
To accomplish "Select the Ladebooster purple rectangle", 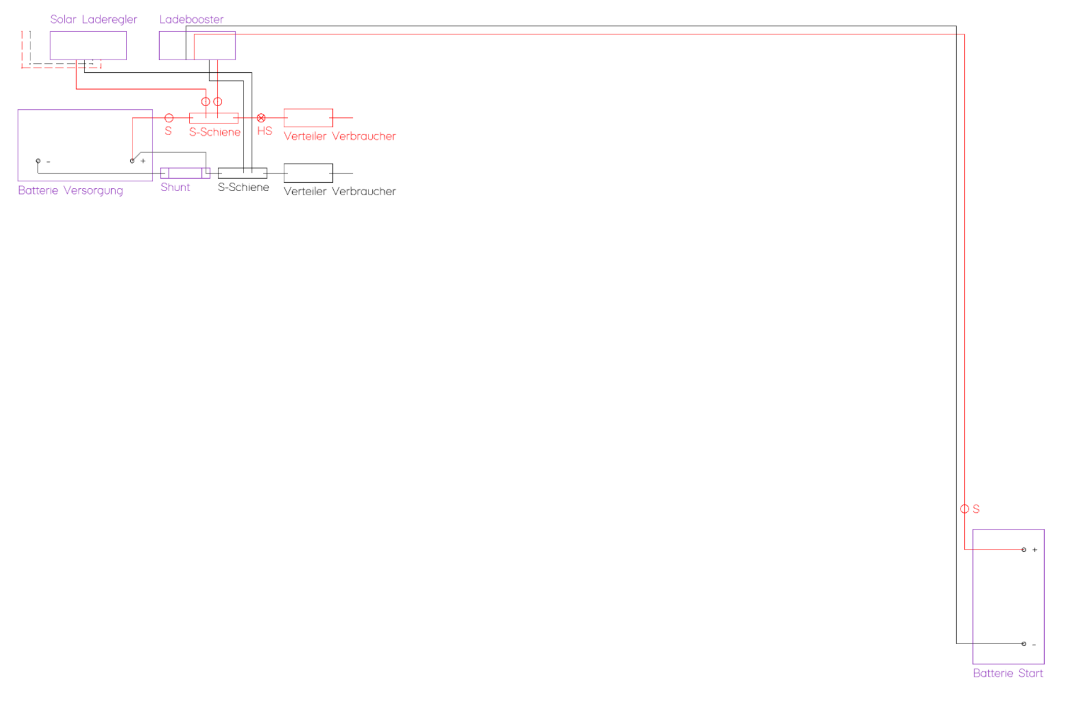I will pos(197,45).
